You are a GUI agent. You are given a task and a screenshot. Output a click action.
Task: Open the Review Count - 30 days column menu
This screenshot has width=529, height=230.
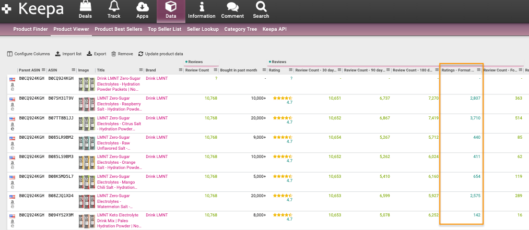coord(339,70)
